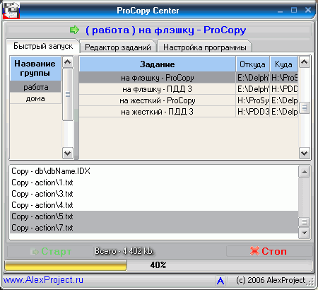This screenshot has height=290, width=318.
Task: Open the www.AlexProject.ru link
Action: [43, 280]
